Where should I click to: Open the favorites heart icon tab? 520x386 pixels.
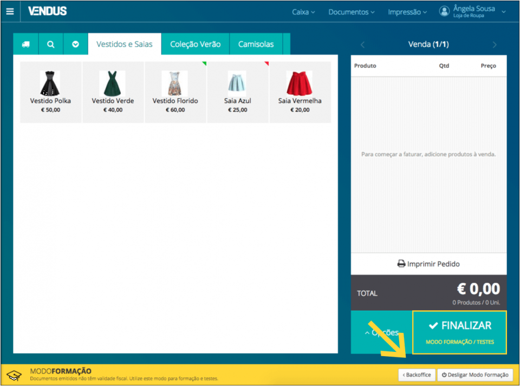click(75, 44)
